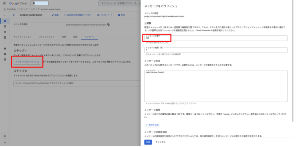Click the message body text area
The width and height of the screenshot is (297, 147).
click(x=216, y=86)
